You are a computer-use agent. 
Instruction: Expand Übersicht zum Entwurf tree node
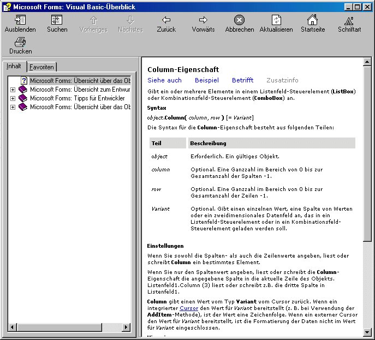pos(13,90)
